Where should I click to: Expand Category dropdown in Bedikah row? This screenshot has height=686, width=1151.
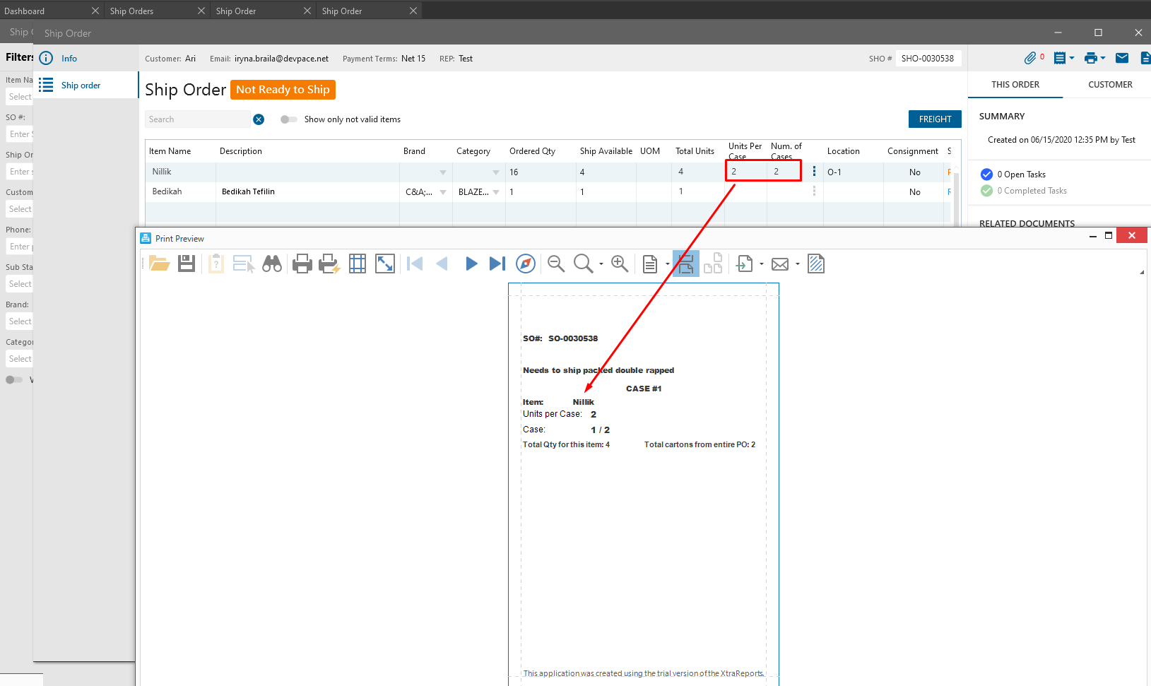[496, 192]
